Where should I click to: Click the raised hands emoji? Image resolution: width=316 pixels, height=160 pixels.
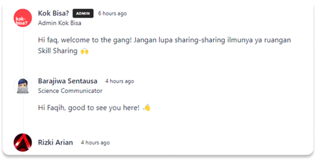[x=84, y=51]
